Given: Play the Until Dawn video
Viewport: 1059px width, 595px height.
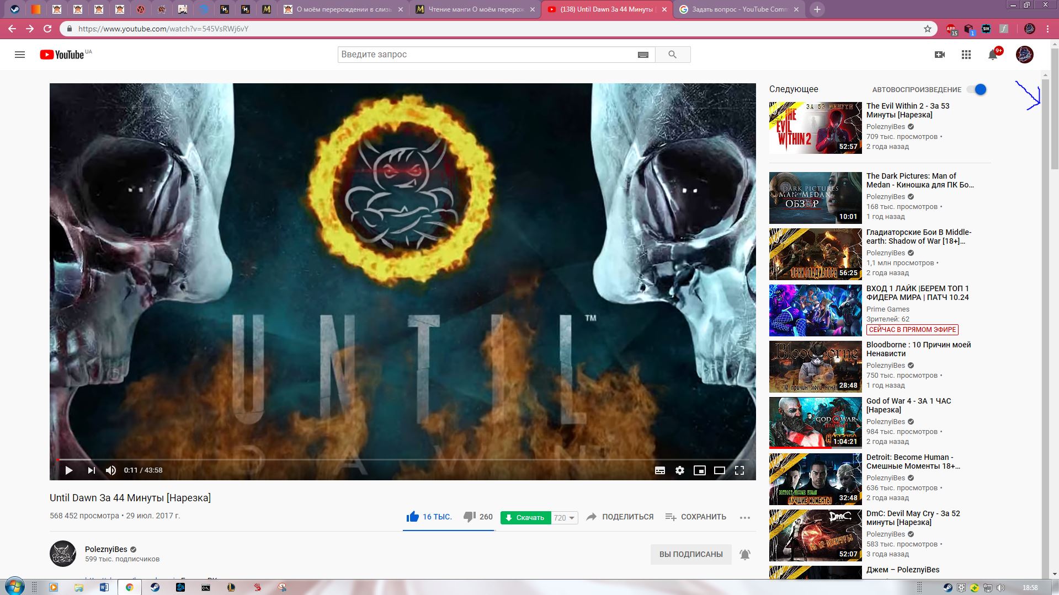Looking at the screenshot, I should coord(69,470).
